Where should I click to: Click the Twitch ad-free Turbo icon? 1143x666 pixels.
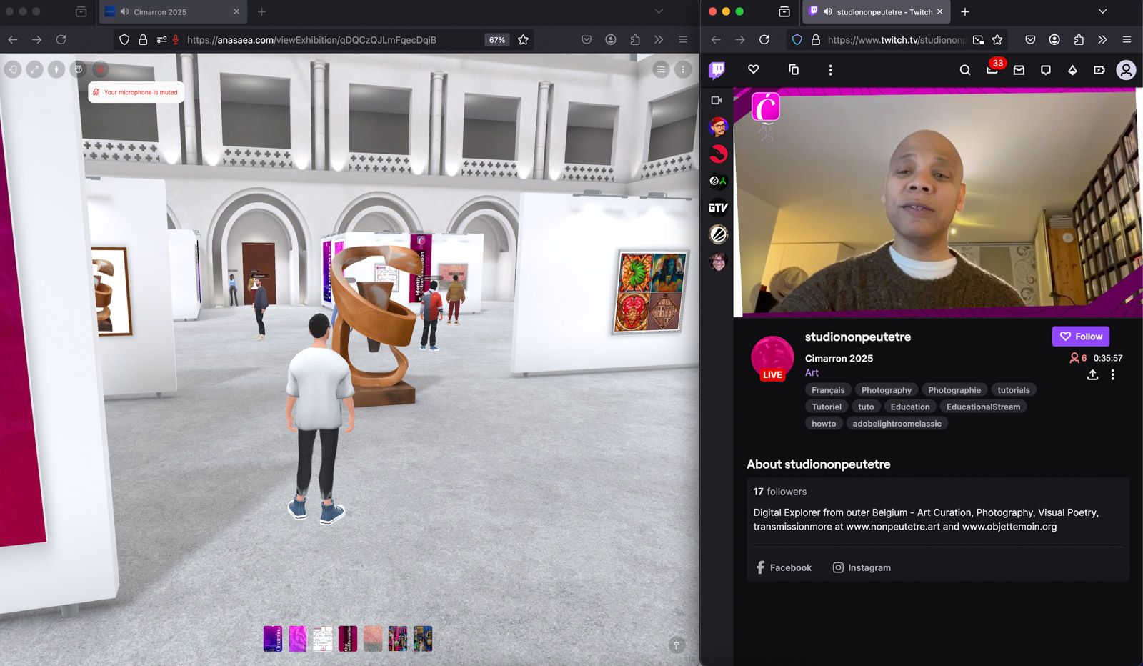click(x=1099, y=69)
